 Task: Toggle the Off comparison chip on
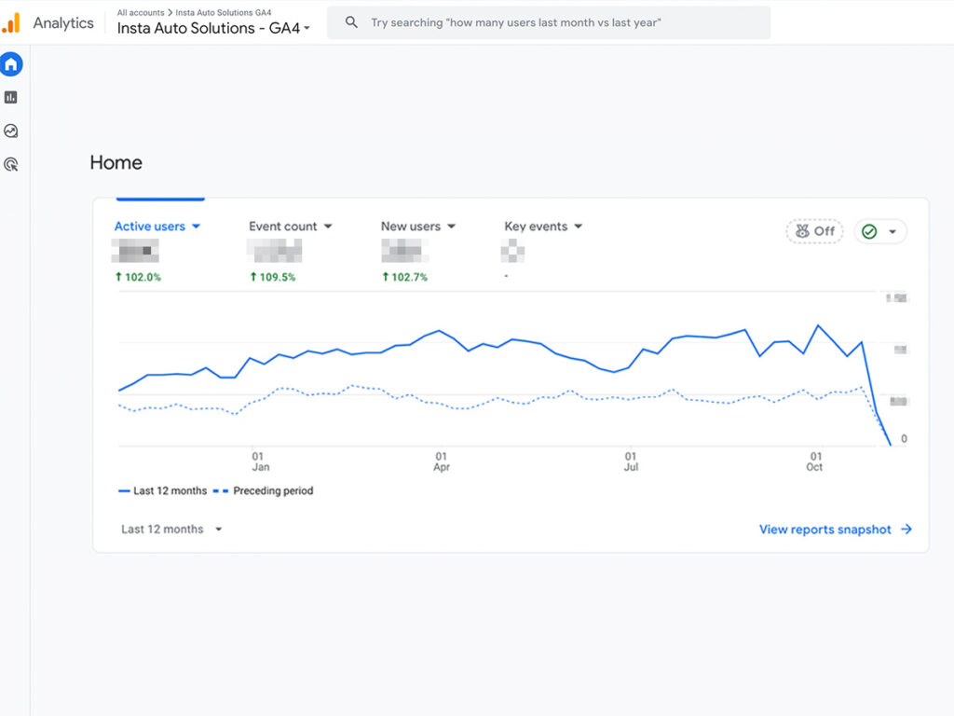[x=813, y=230]
